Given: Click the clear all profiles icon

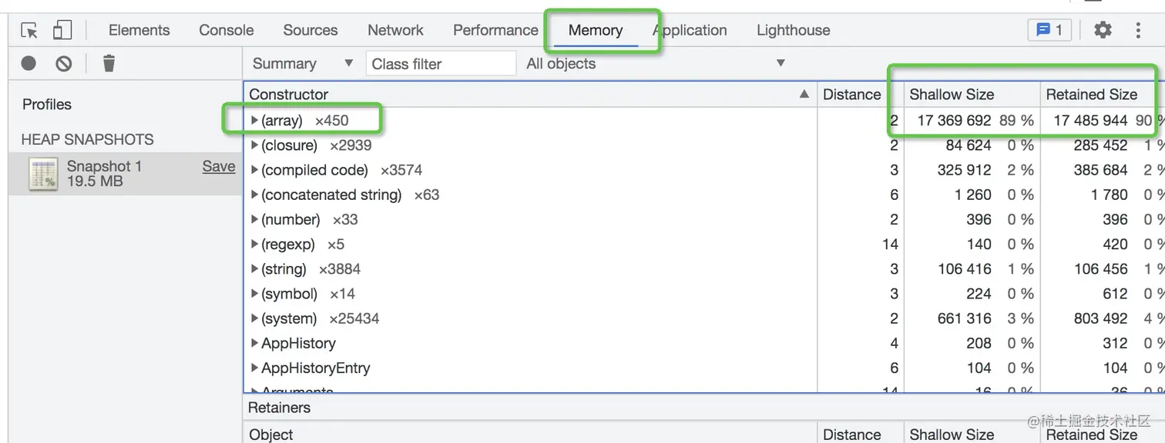Looking at the screenshot, I should (x=64, y=63).
